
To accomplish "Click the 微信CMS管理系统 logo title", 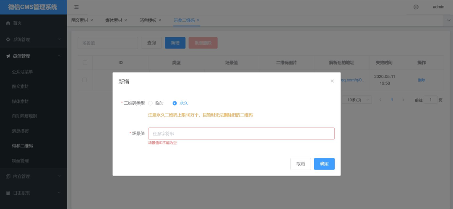I will (33, 7).
